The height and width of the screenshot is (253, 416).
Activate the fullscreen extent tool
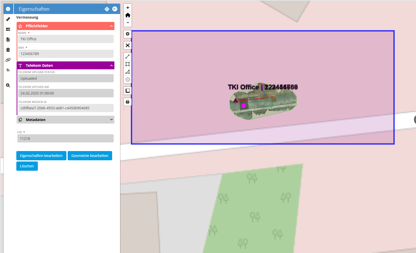coord(128,45)
